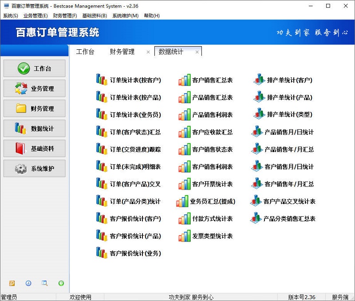Image resolution: width=355 pixels, height=301 pixels.
Task: Click the 业务管理 sidebar button
Action: point(35,88)
